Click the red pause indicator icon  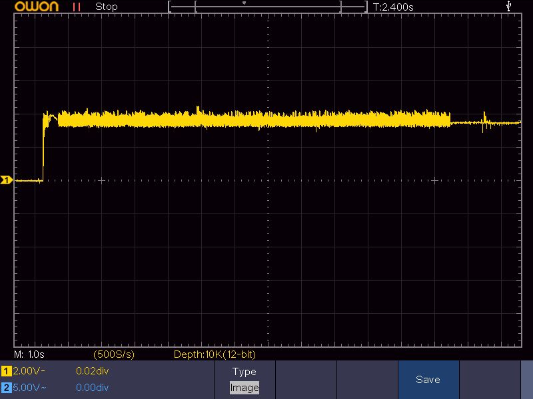[x=77, y=7]
